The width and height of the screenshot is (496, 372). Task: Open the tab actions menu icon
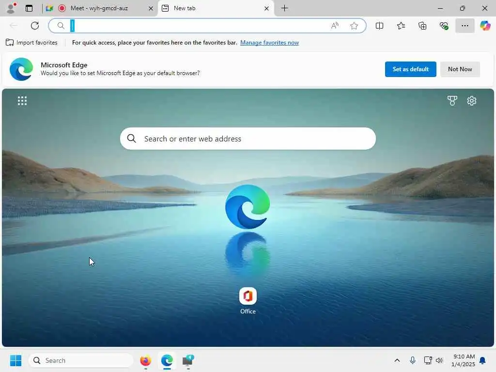29,8
